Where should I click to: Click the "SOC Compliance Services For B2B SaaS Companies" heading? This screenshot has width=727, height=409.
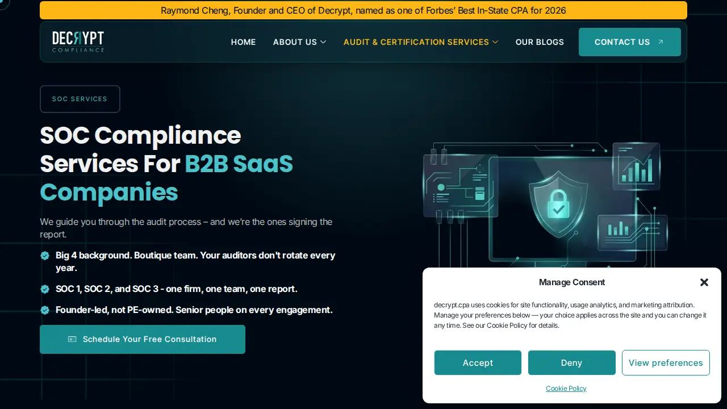[x=166, y=164]
